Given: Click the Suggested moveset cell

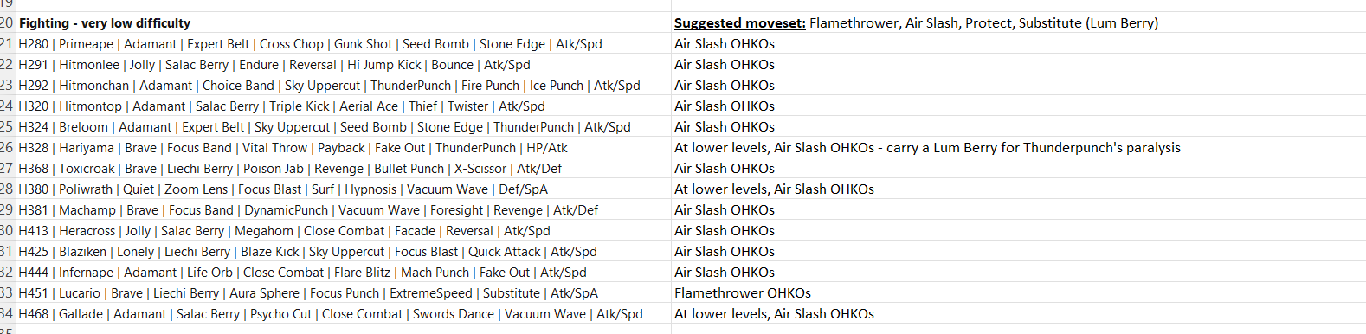Looking at the screenshot, I should [1018, 23].
